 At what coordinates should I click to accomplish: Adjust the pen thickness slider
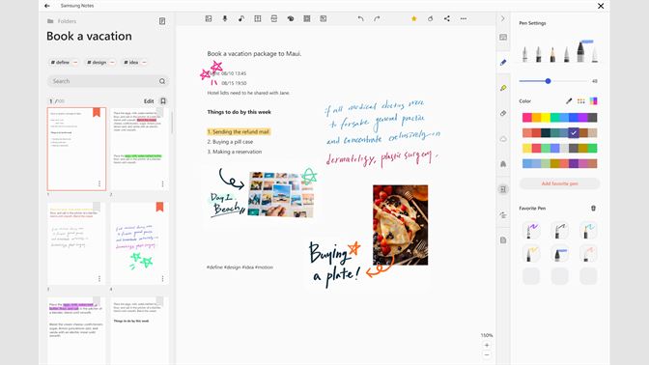(x=548, y=81)
